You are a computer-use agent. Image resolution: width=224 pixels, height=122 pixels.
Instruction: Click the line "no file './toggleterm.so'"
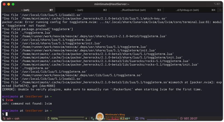tap(26, 68)
